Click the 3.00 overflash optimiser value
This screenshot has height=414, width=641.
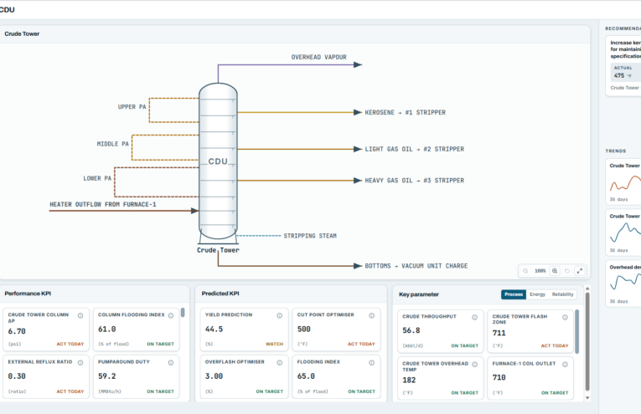(x=215, y=376)
